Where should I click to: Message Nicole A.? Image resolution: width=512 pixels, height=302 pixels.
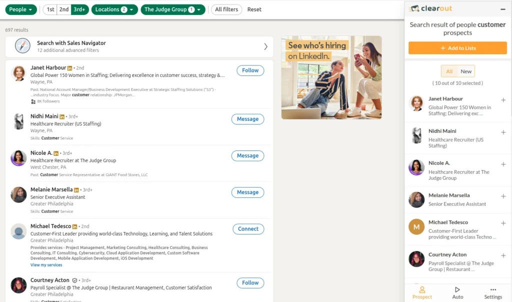click(247, 156)
